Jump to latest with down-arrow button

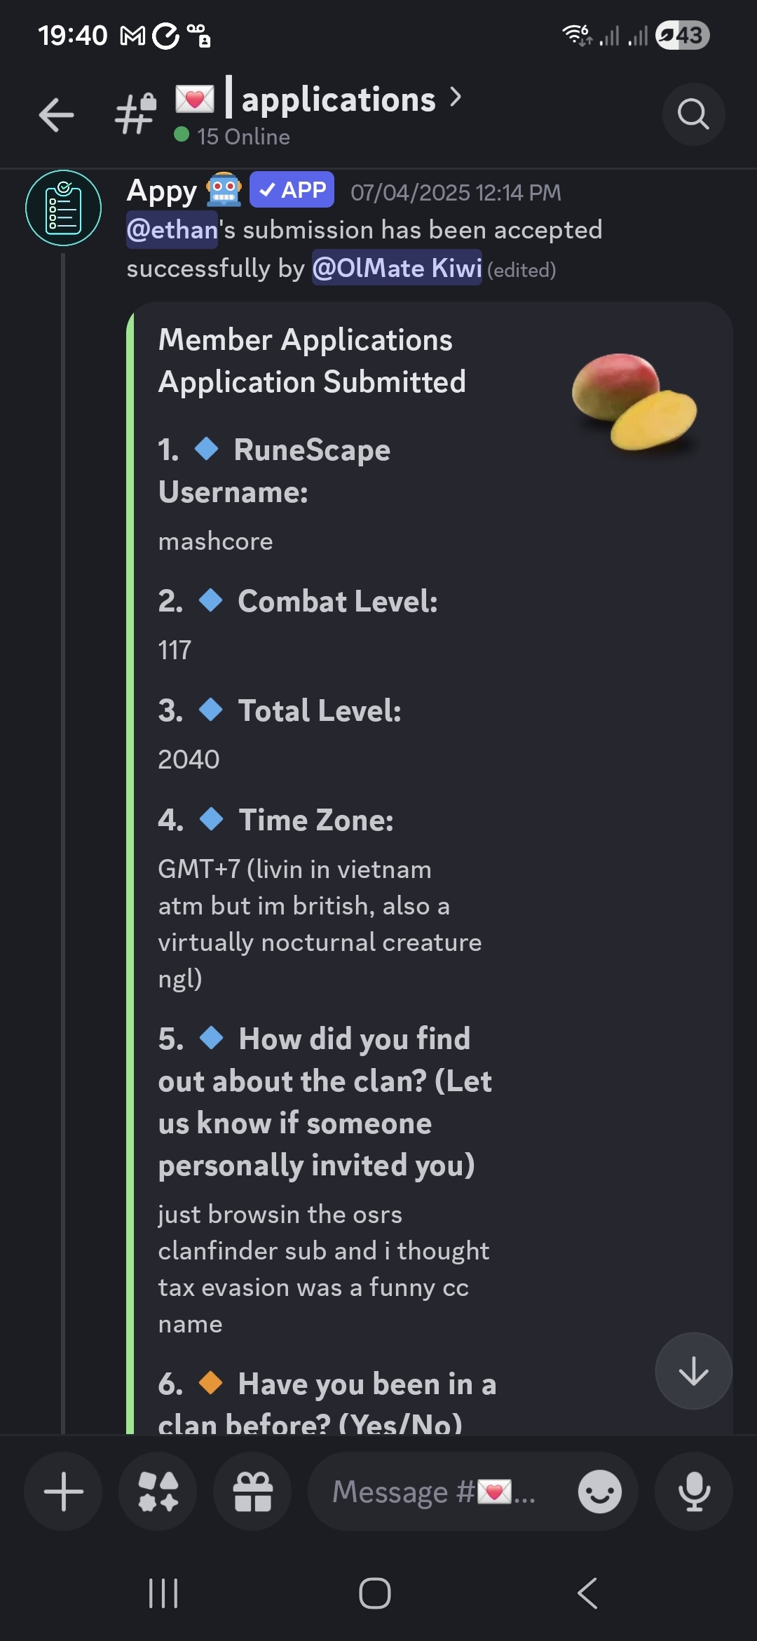coord(693,1371)
